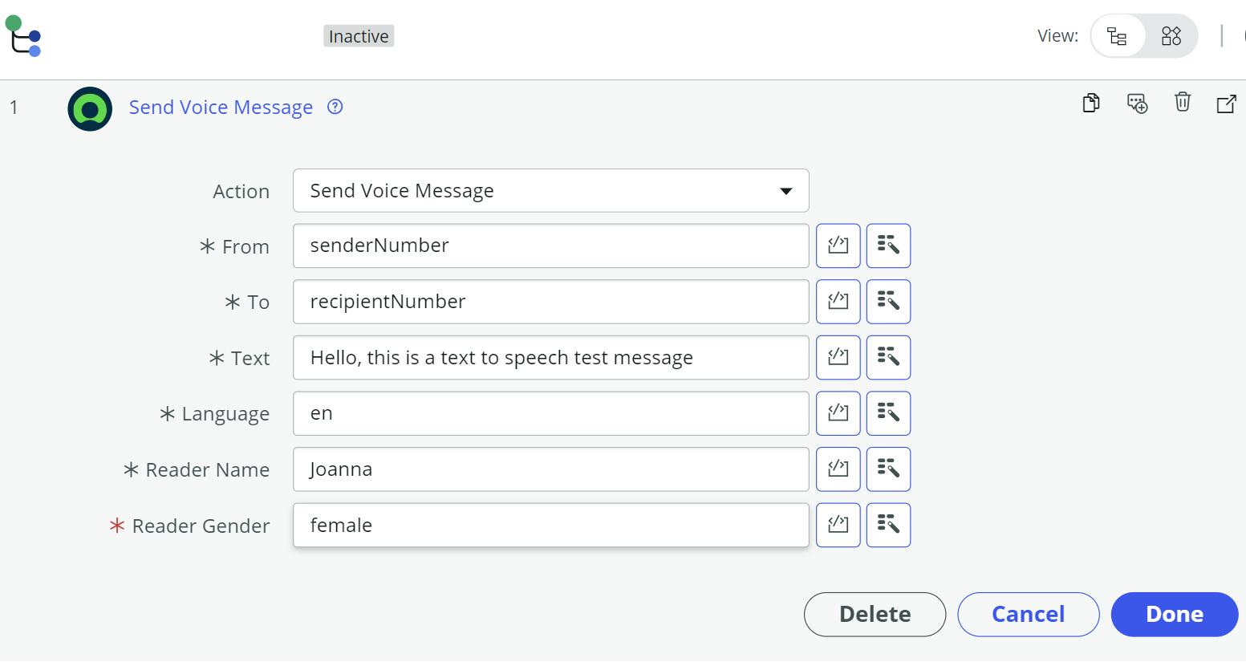
Task: Switch view to tree layout
Action: (x=1118, y=35)
